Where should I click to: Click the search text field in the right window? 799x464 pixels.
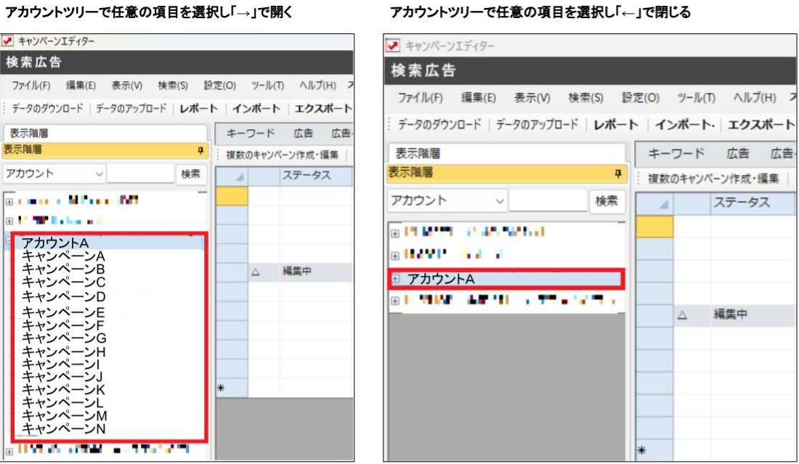coord(548,200)
